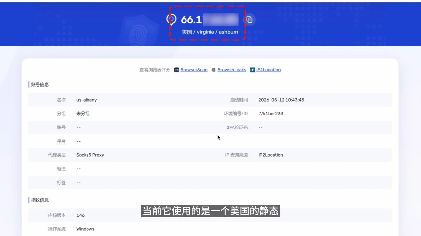This screenshot has height=236, width=421.
Task: Click the 启动时间 label
Action: [239, 100]
